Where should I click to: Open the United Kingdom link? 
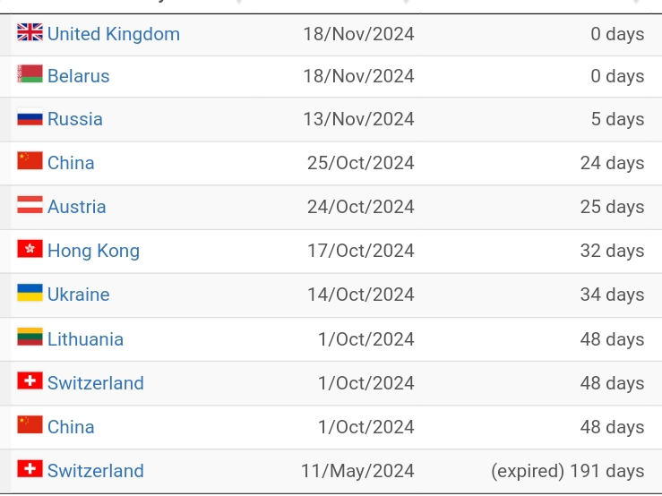pyautogui.click(x=114, y=34)
